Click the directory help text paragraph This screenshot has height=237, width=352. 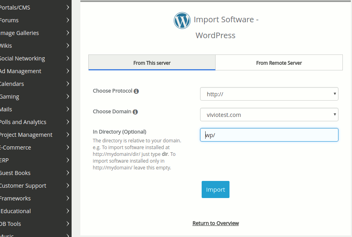(x=137, y=154)
